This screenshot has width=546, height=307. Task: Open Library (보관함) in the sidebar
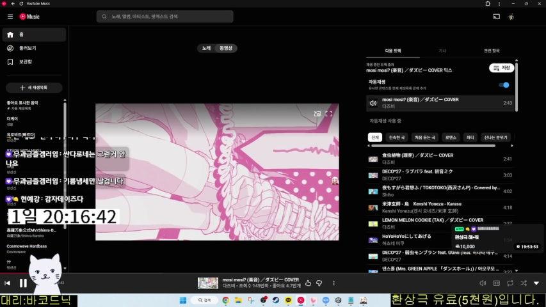pos(34,61)
